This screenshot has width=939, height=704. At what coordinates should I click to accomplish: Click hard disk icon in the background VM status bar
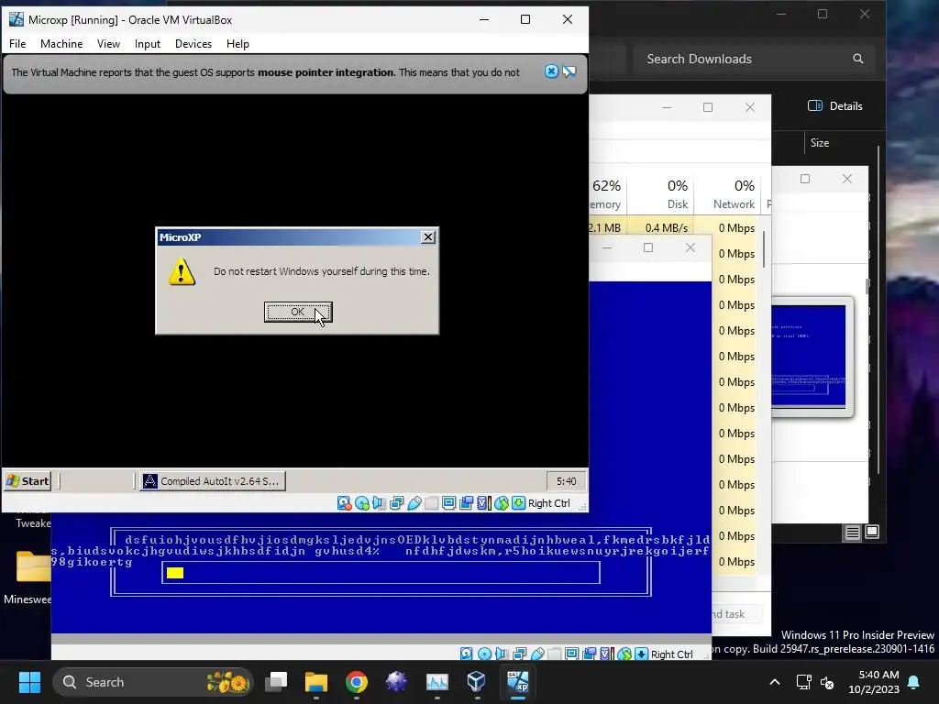467,654
